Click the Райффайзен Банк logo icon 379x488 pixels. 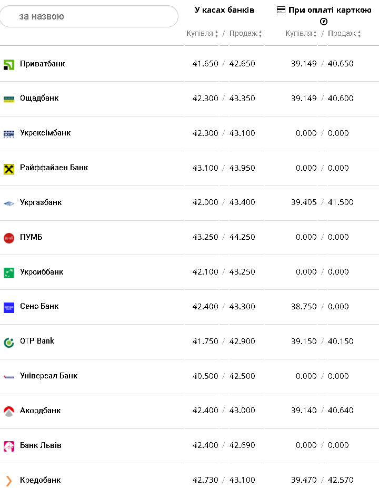9,168
